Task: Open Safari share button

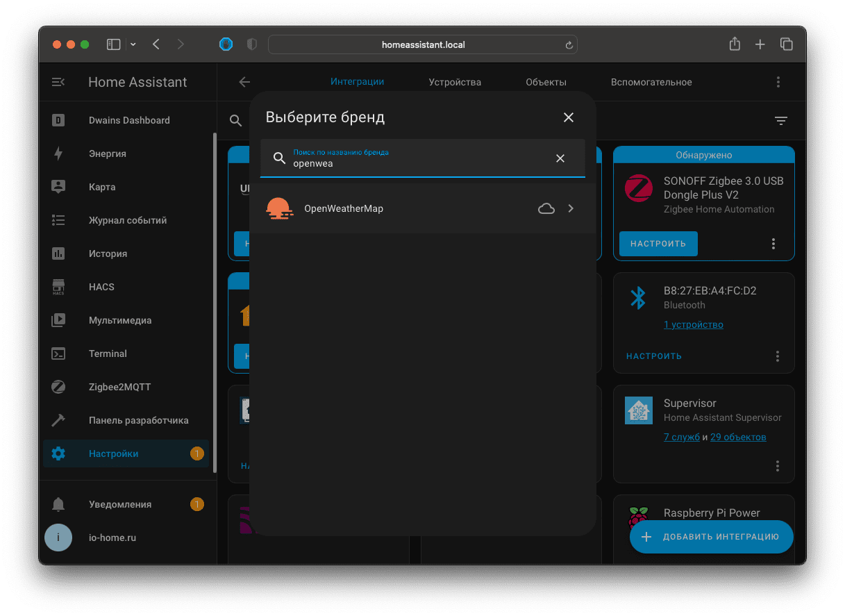Action: 735,44
